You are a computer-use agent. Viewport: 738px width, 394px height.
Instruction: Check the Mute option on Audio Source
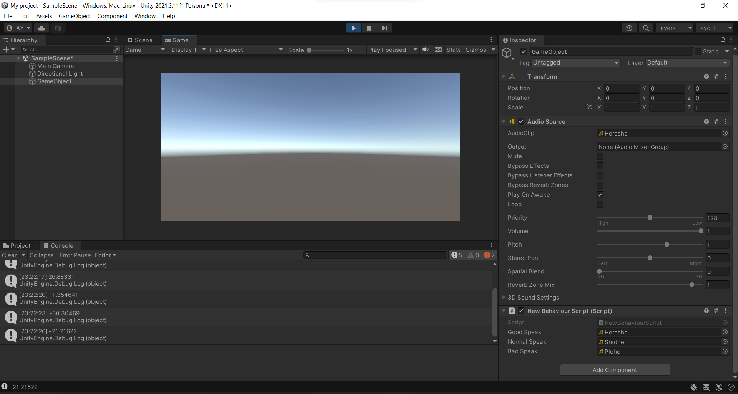[600, 156]
